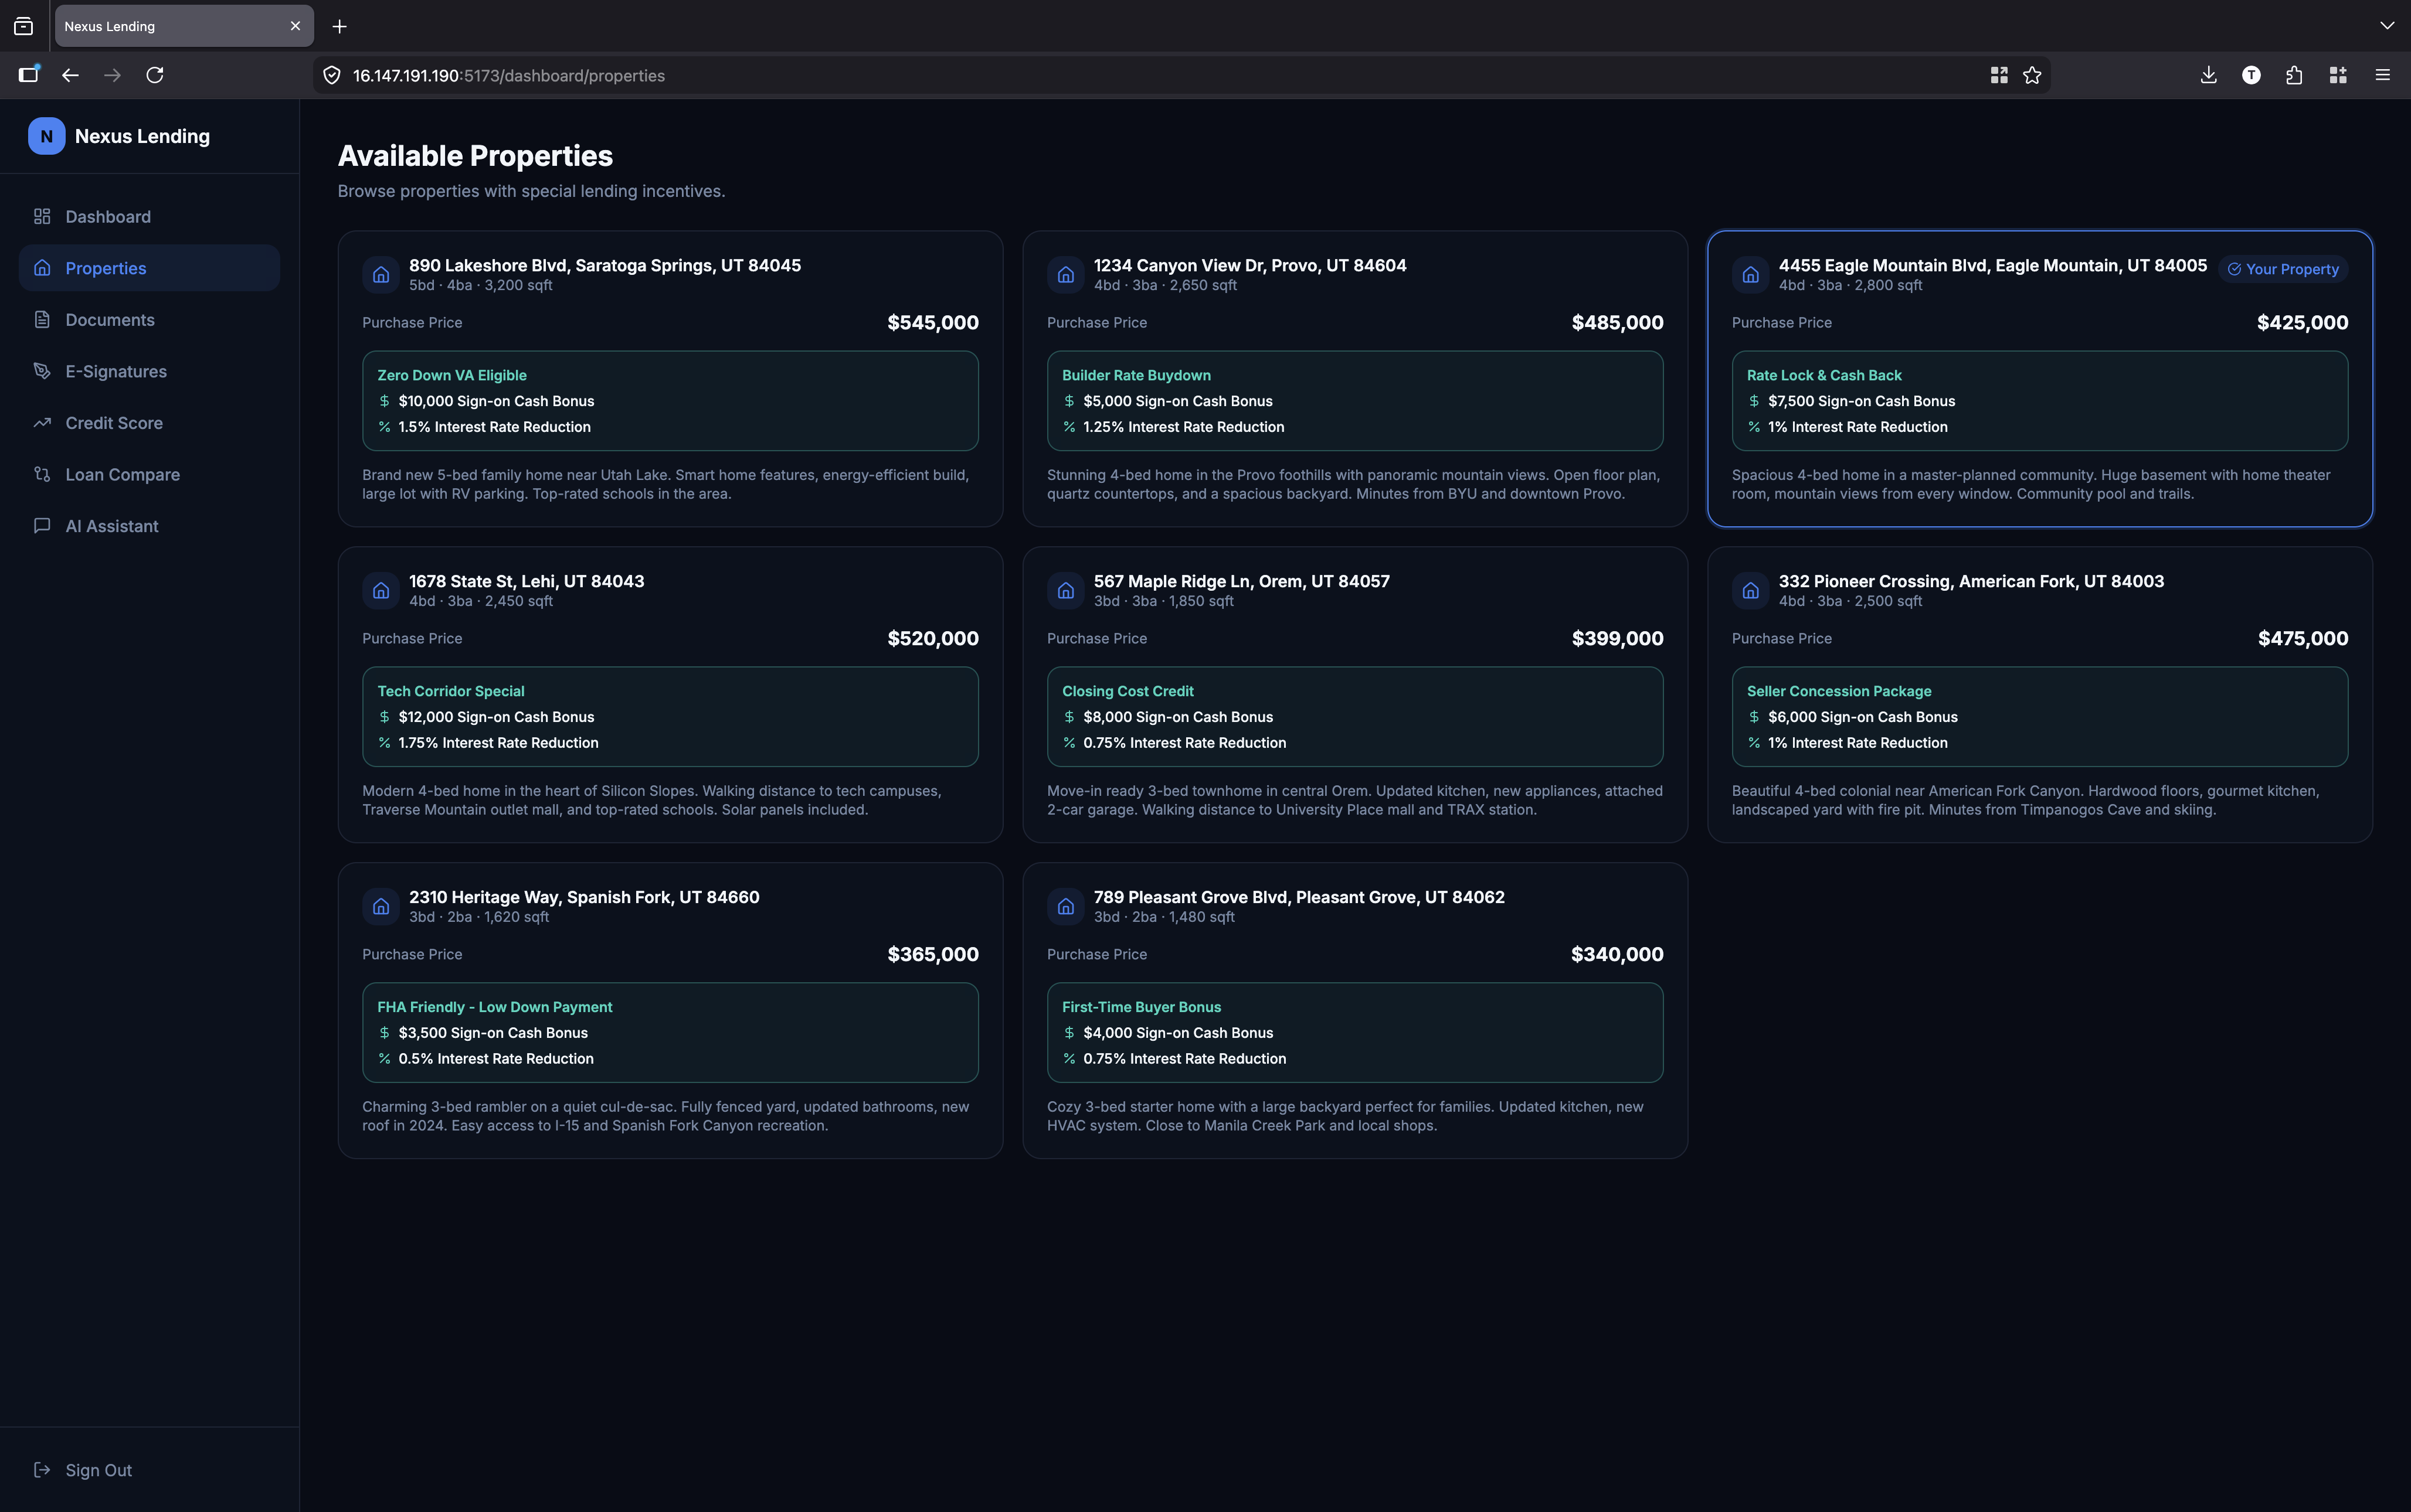Open the browser hamburger menu
Viewport: 2411px width, 1512px height.
[2382, 75]
